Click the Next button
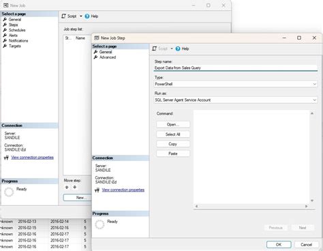Viewport: 323px width, 251px height. [303, 228]
